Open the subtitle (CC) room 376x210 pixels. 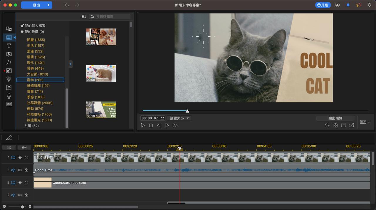9,104
